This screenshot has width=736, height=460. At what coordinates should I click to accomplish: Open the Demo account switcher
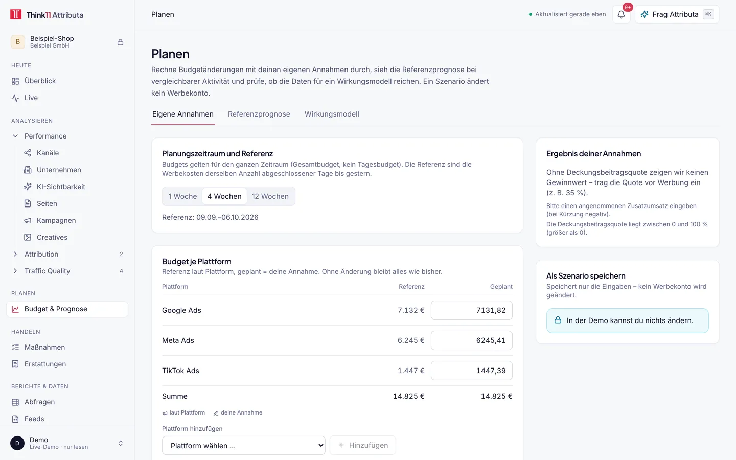tap(67, 443)
